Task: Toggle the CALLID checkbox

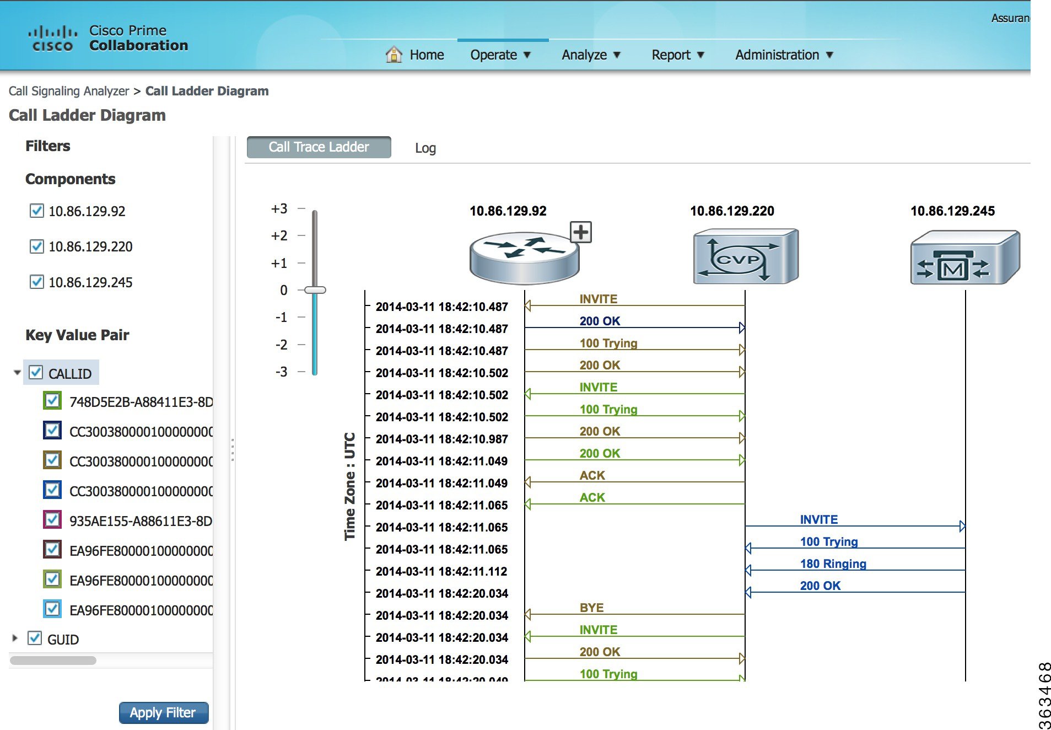Action: [36, 373]
